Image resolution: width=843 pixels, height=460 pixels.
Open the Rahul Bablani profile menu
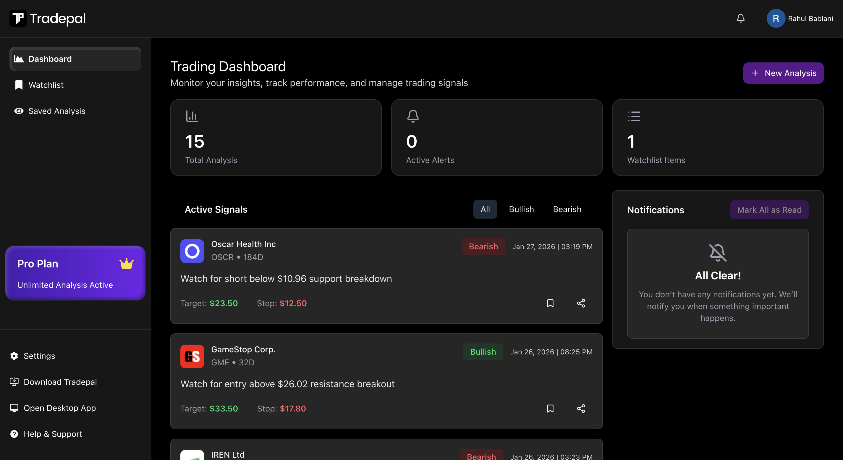(x=800, y=18)
